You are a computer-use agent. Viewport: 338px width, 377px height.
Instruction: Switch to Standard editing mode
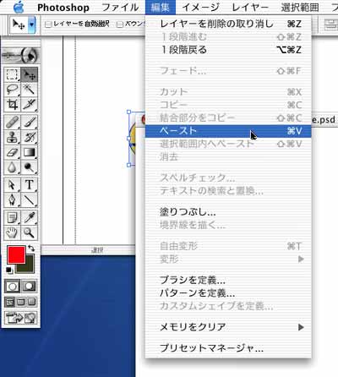coord(12,287)
